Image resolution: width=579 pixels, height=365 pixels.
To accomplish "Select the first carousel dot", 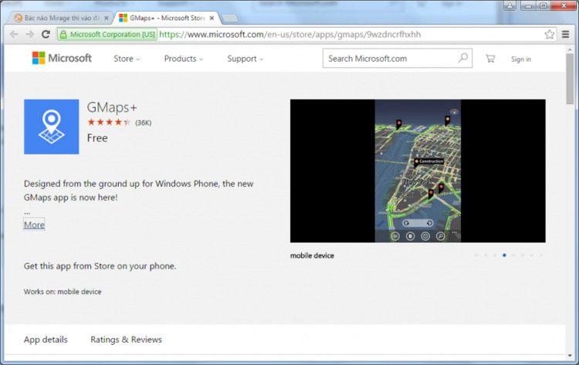I will pyautogui.click(x=476, y=255).
